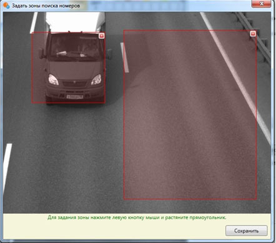Screen dimensions: 276x243
Task: Click the truck's front grille
Action: click(74, 84)
